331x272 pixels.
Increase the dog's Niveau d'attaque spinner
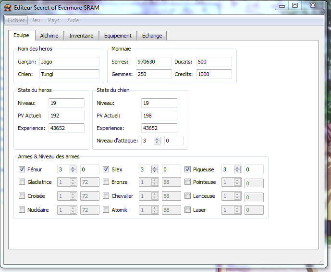[157, 139]
